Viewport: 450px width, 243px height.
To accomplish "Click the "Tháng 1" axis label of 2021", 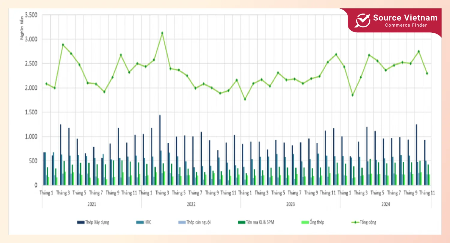I will tap(46, 193).
